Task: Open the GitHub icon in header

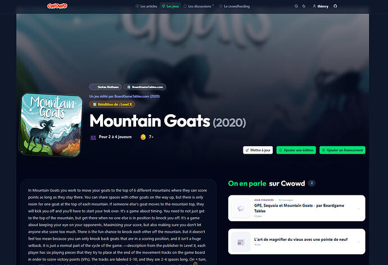Action: pos(335,6)
